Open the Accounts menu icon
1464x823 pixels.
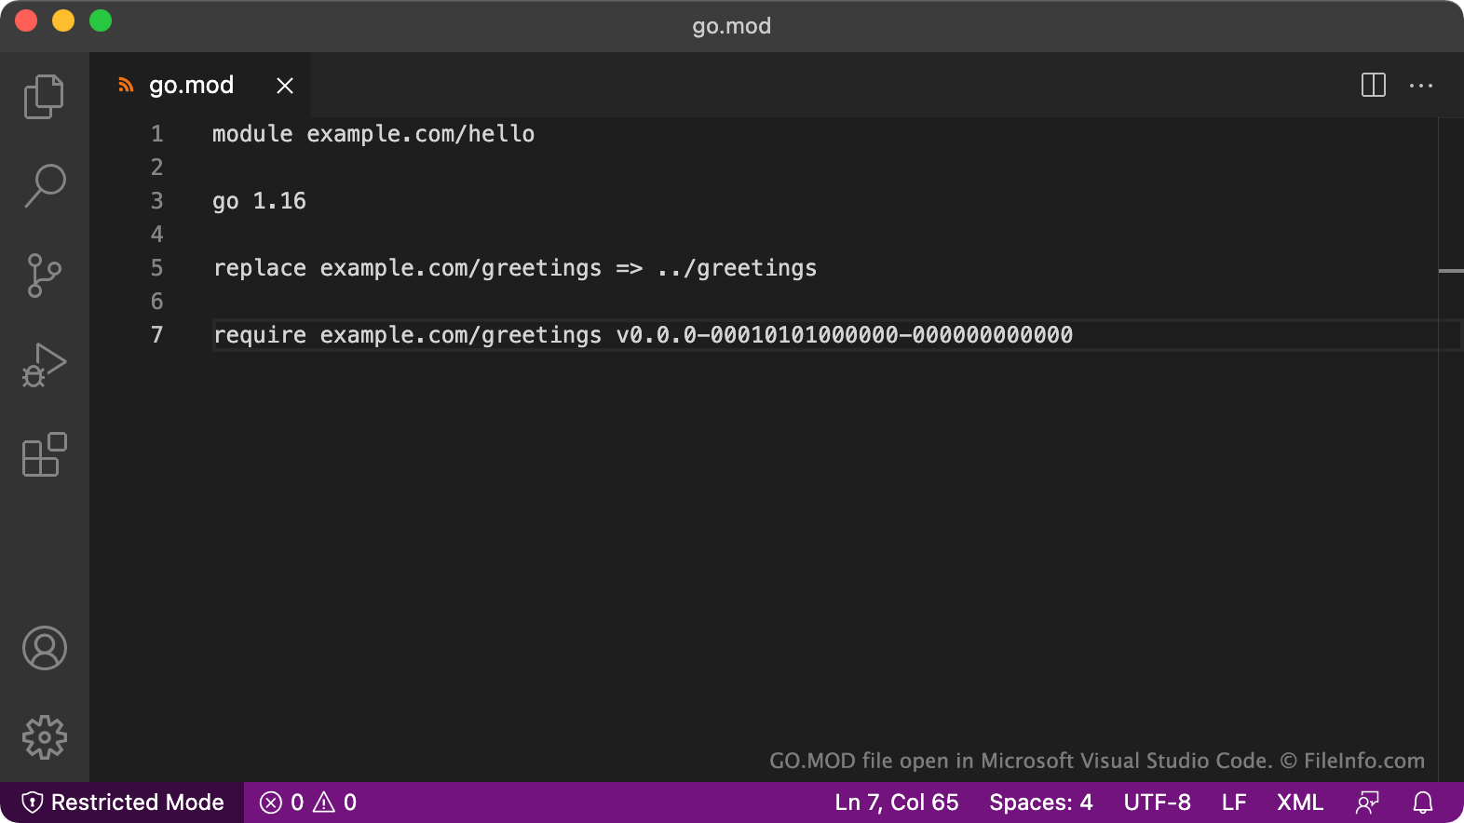click(x=44, y=648)
